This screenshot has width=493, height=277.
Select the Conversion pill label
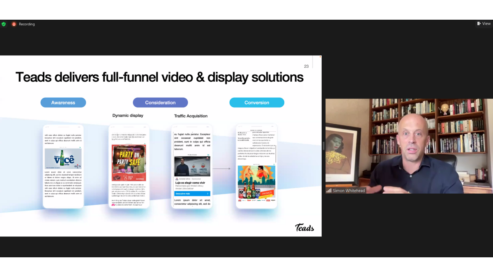(x=257, y=103)
